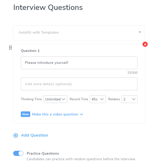Grab the drag handle beside Question 1
154x163 pixels.
(10, 48)
